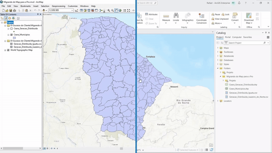Select the Pan hand tool
The height and width of the screenshot is (153, 272).
(116, 11)
